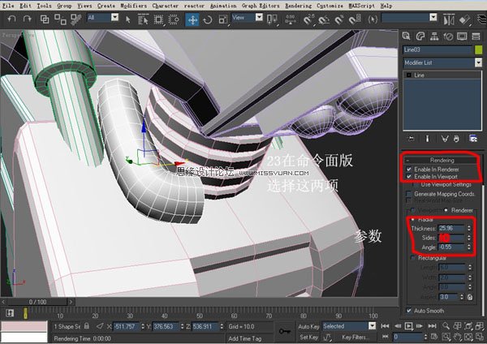
Task: Activate the Select and Rotate tool
Action: (x=208, y=19)
